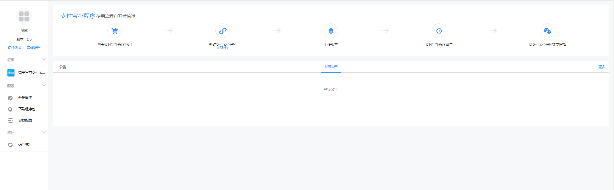Click the 测试 app logo avatar
This screenshot has height=190, width=614.
pyautogui.click(x=24, y=16)
